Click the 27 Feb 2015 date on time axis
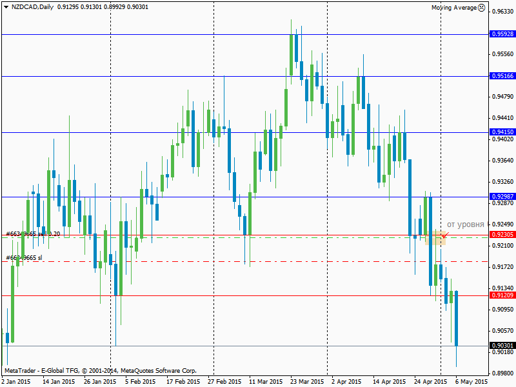This screenshot has height=387, width=516. [x=224, y=382]
